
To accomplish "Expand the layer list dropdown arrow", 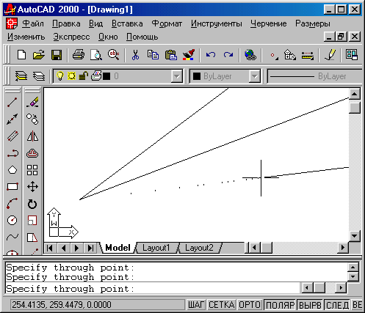I will tap(176, 76).
